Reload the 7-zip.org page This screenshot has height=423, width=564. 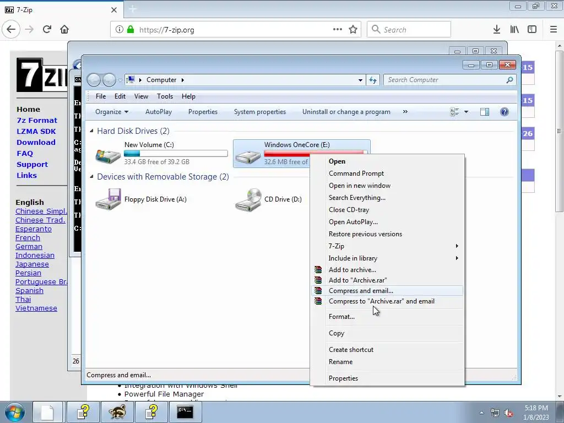47,29
